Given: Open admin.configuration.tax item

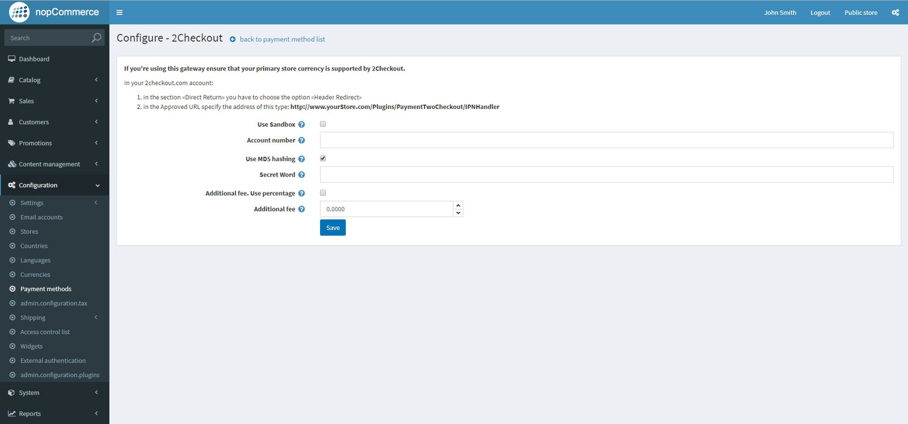Looking at the screenshot, I should (x=54, y=303).
